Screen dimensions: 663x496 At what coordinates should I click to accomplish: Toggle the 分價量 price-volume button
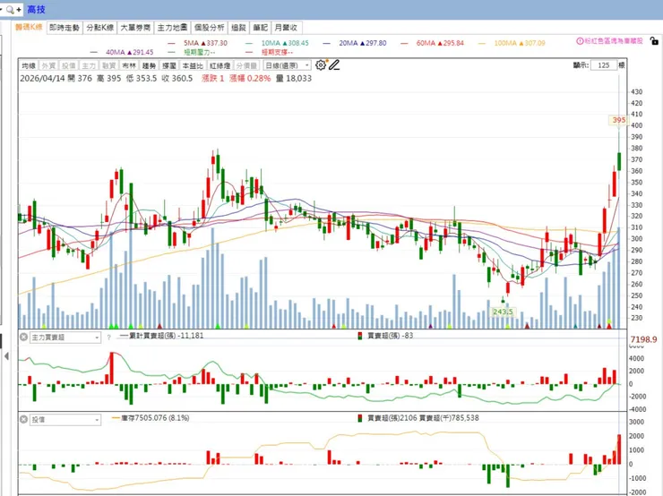246,65
